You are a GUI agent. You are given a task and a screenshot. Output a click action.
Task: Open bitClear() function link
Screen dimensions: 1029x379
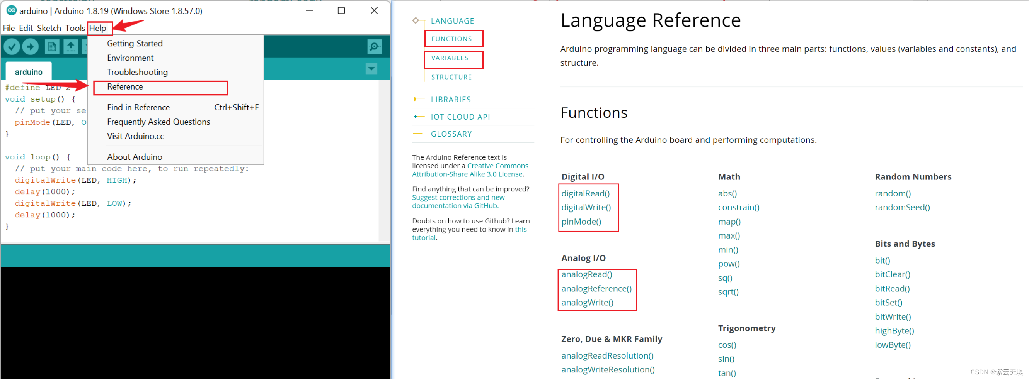coord(893,274)
